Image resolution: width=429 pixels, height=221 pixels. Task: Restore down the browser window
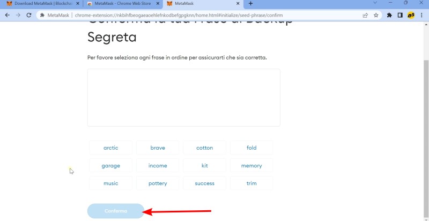[406, 3]
